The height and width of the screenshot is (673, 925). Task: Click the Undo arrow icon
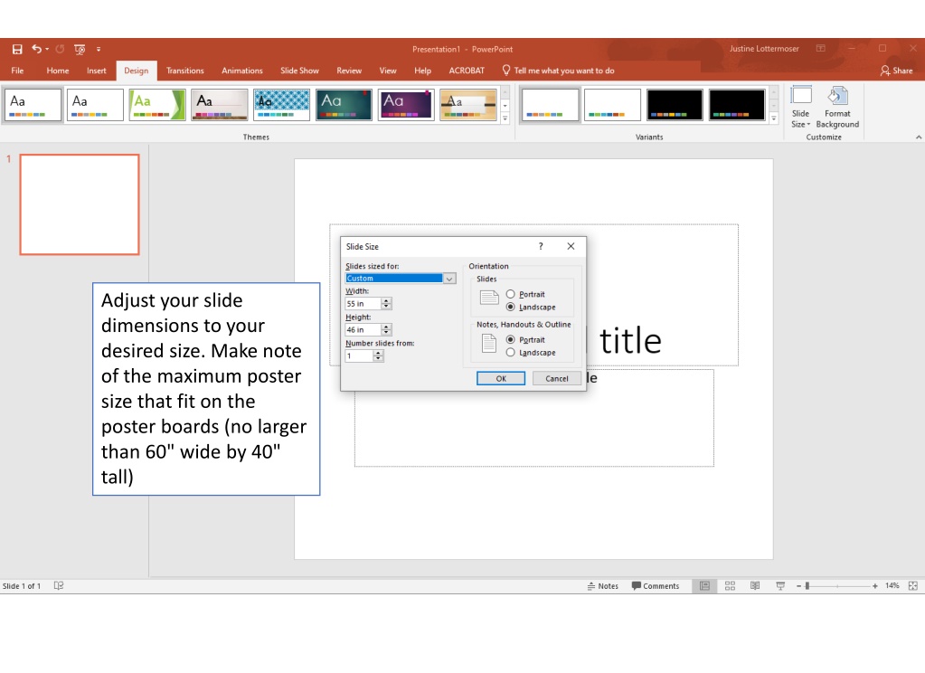point(37,49)
